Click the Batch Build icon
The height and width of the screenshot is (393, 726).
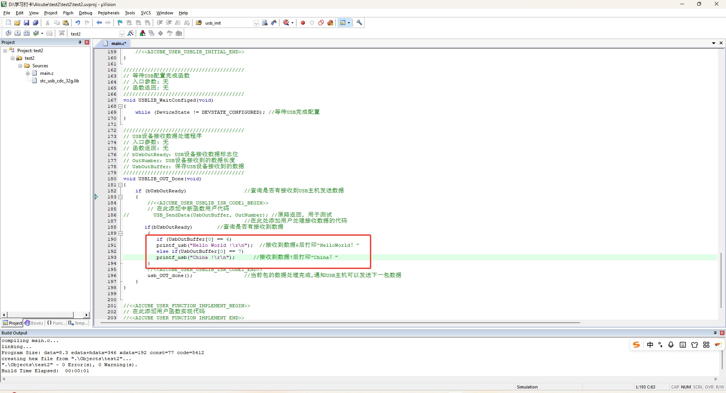point(36,33)
